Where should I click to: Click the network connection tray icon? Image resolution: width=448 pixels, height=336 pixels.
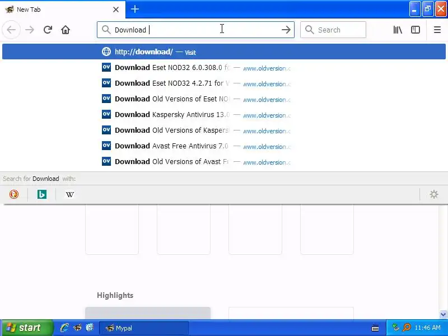pyautogui.click(x=395, y=328)
